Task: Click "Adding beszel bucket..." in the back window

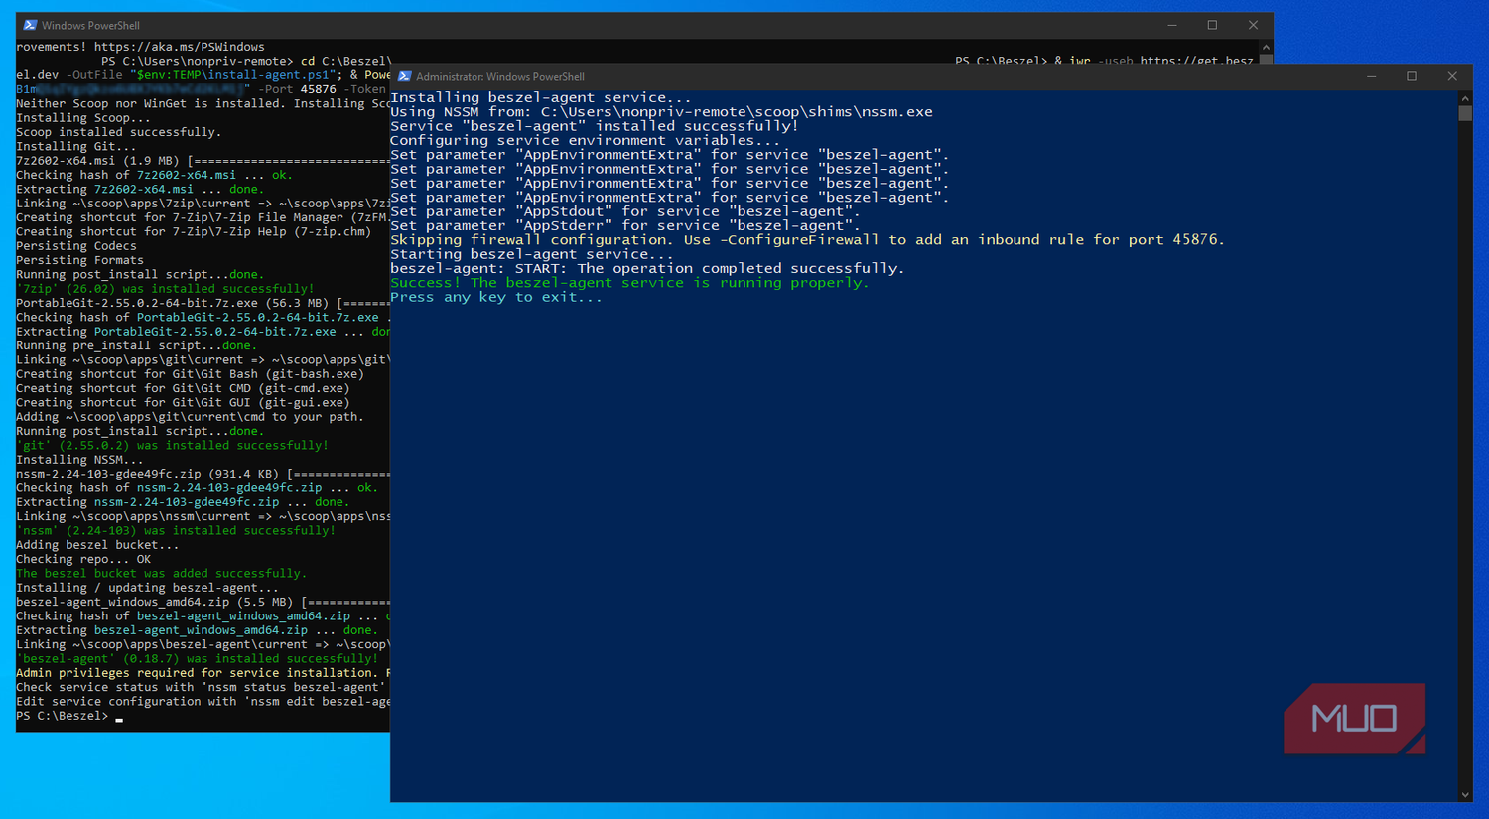Action: point(97,545)
